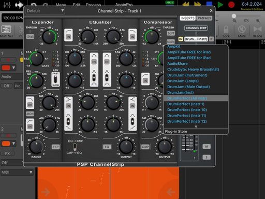Open the MIDI track type dropdown
265x199 pixels.
(x=17, y=172)
